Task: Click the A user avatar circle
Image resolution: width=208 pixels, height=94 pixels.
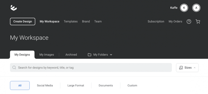Action: click(x=196, y=8)
